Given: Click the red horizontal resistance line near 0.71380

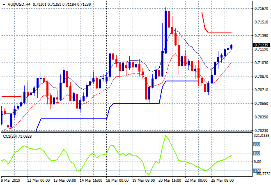Looking at the screenshot, I should click(220, 33).
